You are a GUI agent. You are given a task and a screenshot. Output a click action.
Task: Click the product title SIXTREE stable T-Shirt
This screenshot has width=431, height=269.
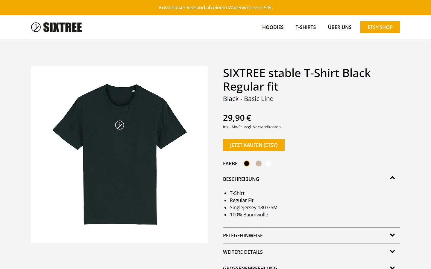(x=297, y=80)
